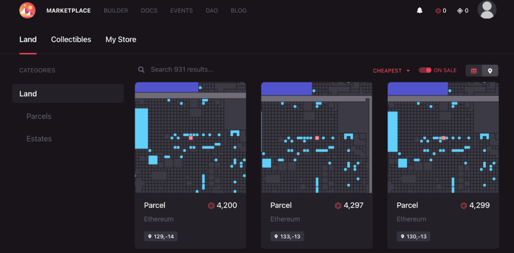Open the Cheapest sort dropdown
This screenshot has width=514, height=253.
point(391,71)
